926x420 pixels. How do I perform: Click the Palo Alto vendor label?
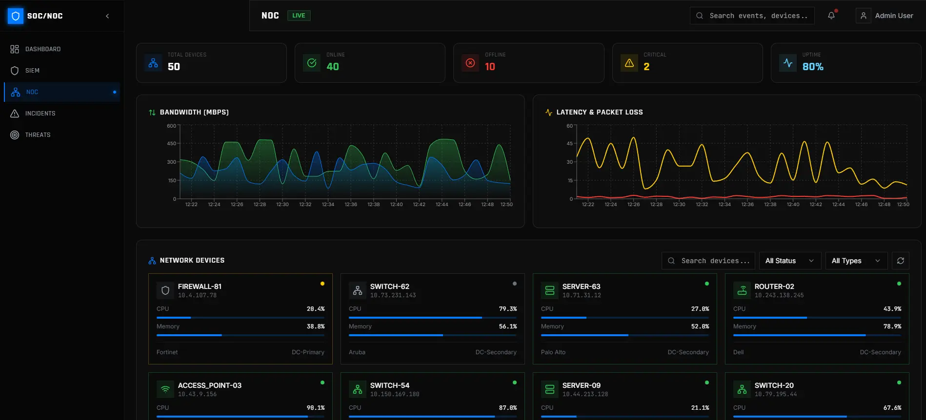click(x=553, y=352)
